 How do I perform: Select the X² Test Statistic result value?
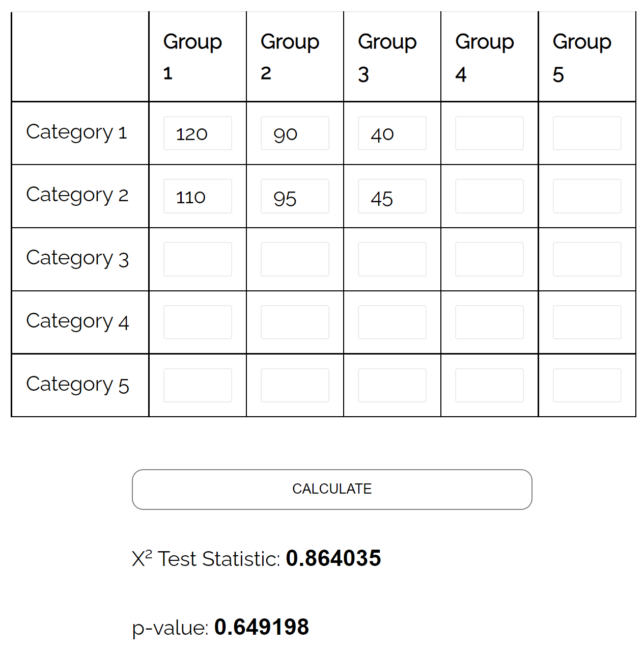click(333, 558)
